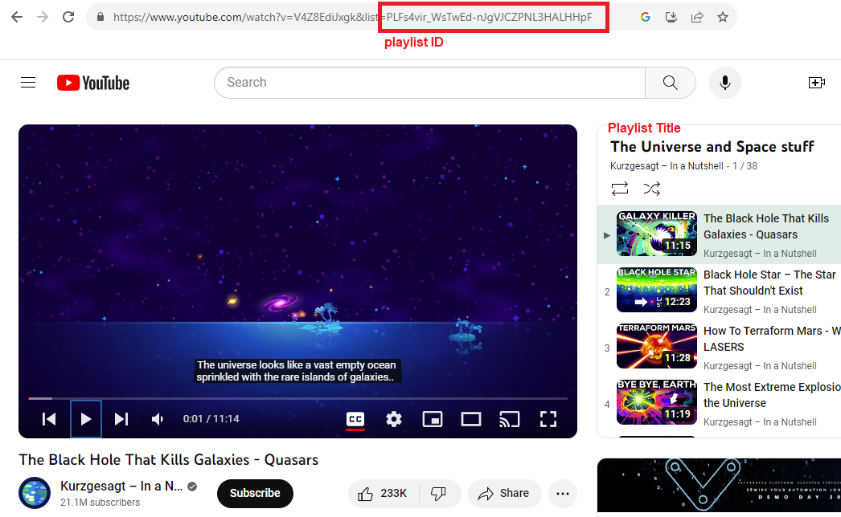Image resolution: width=841 pixels, height=517 pixels.
Task: Switch to theater mode view
Action: pos(470,419)
